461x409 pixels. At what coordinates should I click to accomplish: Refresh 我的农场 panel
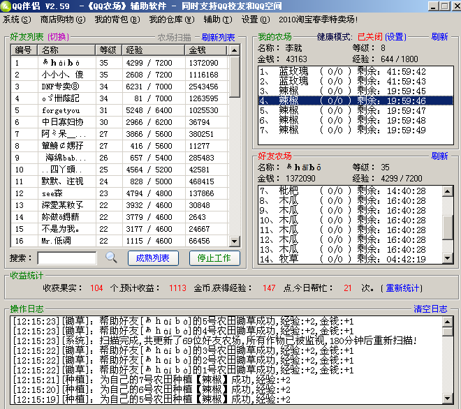[439, 37]
